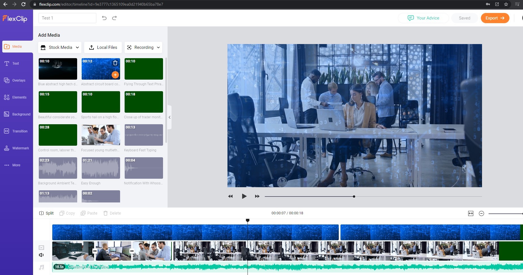Click the Local Files upload button

103,47
